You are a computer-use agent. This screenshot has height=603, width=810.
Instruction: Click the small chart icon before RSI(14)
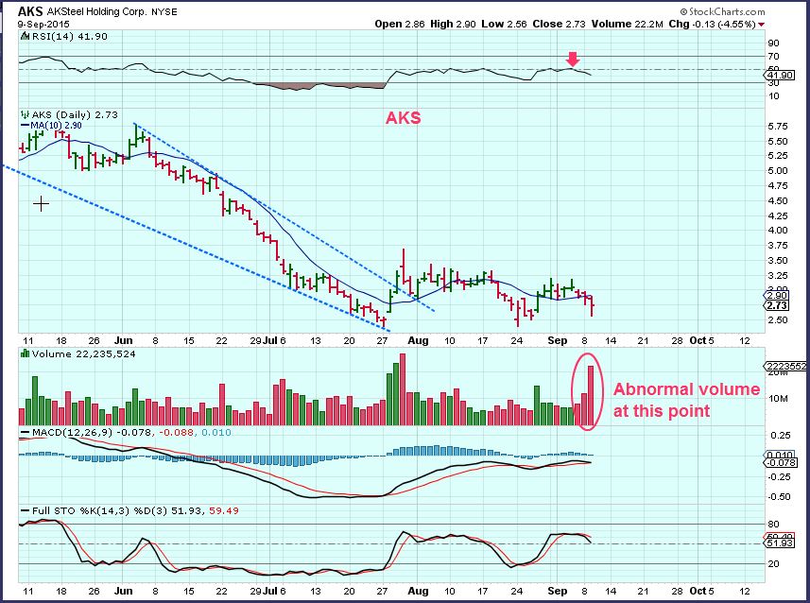click(x=25, y=36)
